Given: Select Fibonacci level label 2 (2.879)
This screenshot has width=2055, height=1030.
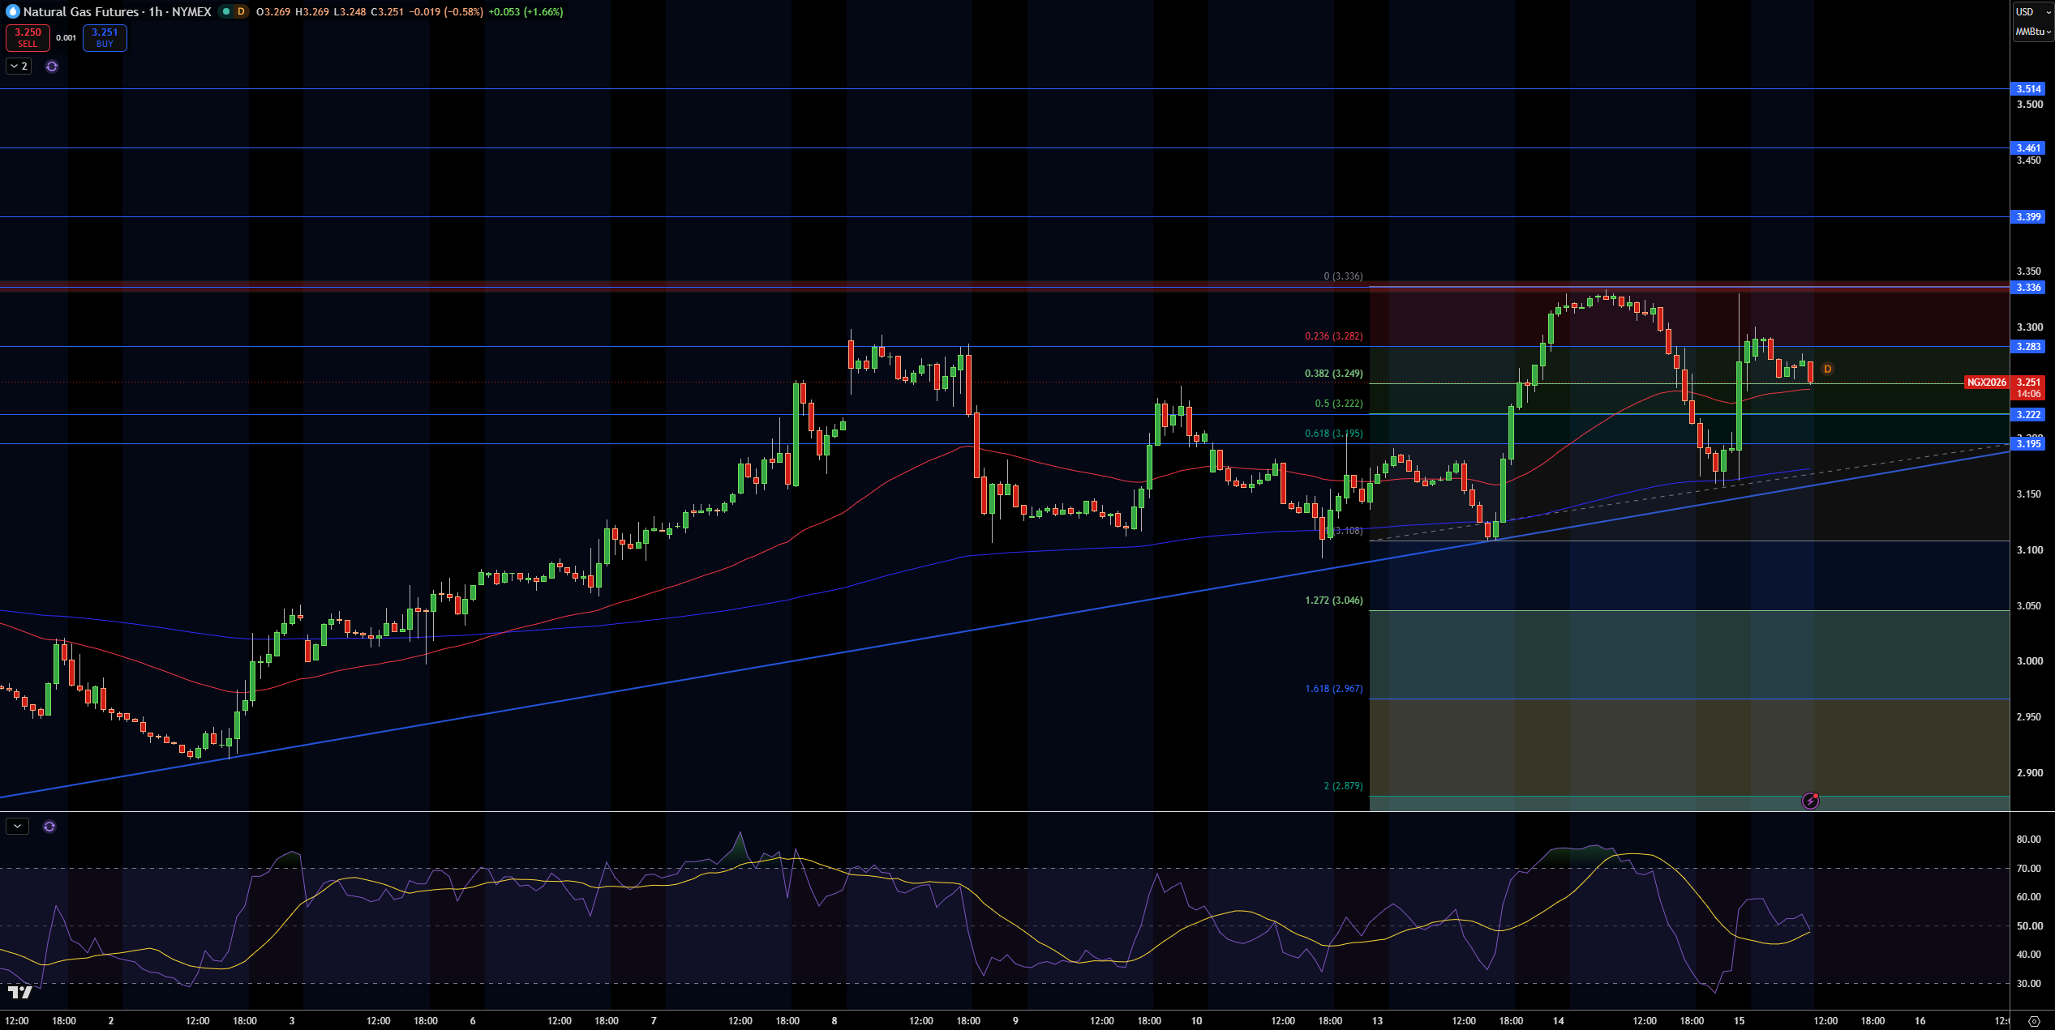Looking at the screenshot, I should tap(1343, 786).
